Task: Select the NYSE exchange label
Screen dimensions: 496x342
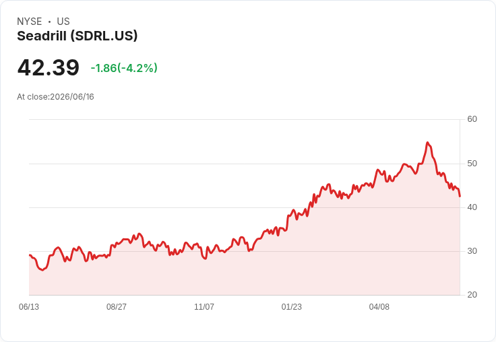Action: coord(30,22)
